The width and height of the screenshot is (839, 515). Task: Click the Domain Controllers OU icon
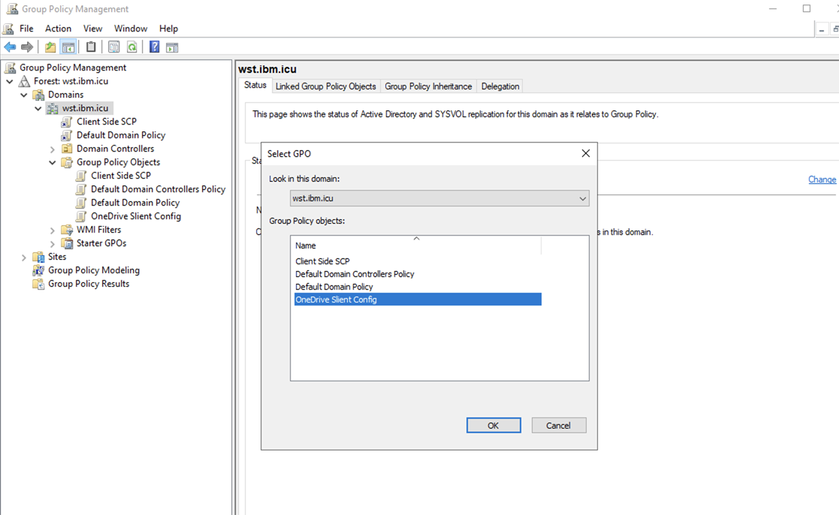pyautogui.click(x=67, y=149)
